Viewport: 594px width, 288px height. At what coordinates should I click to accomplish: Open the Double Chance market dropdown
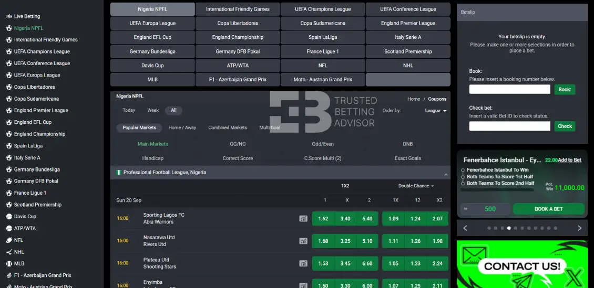(x=416, y=186)
